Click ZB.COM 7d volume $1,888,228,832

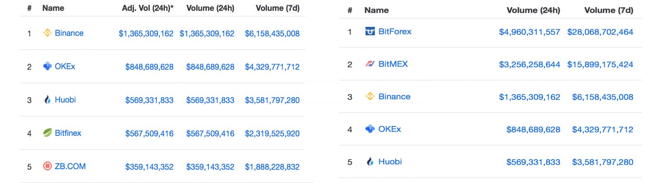(272, 167)
